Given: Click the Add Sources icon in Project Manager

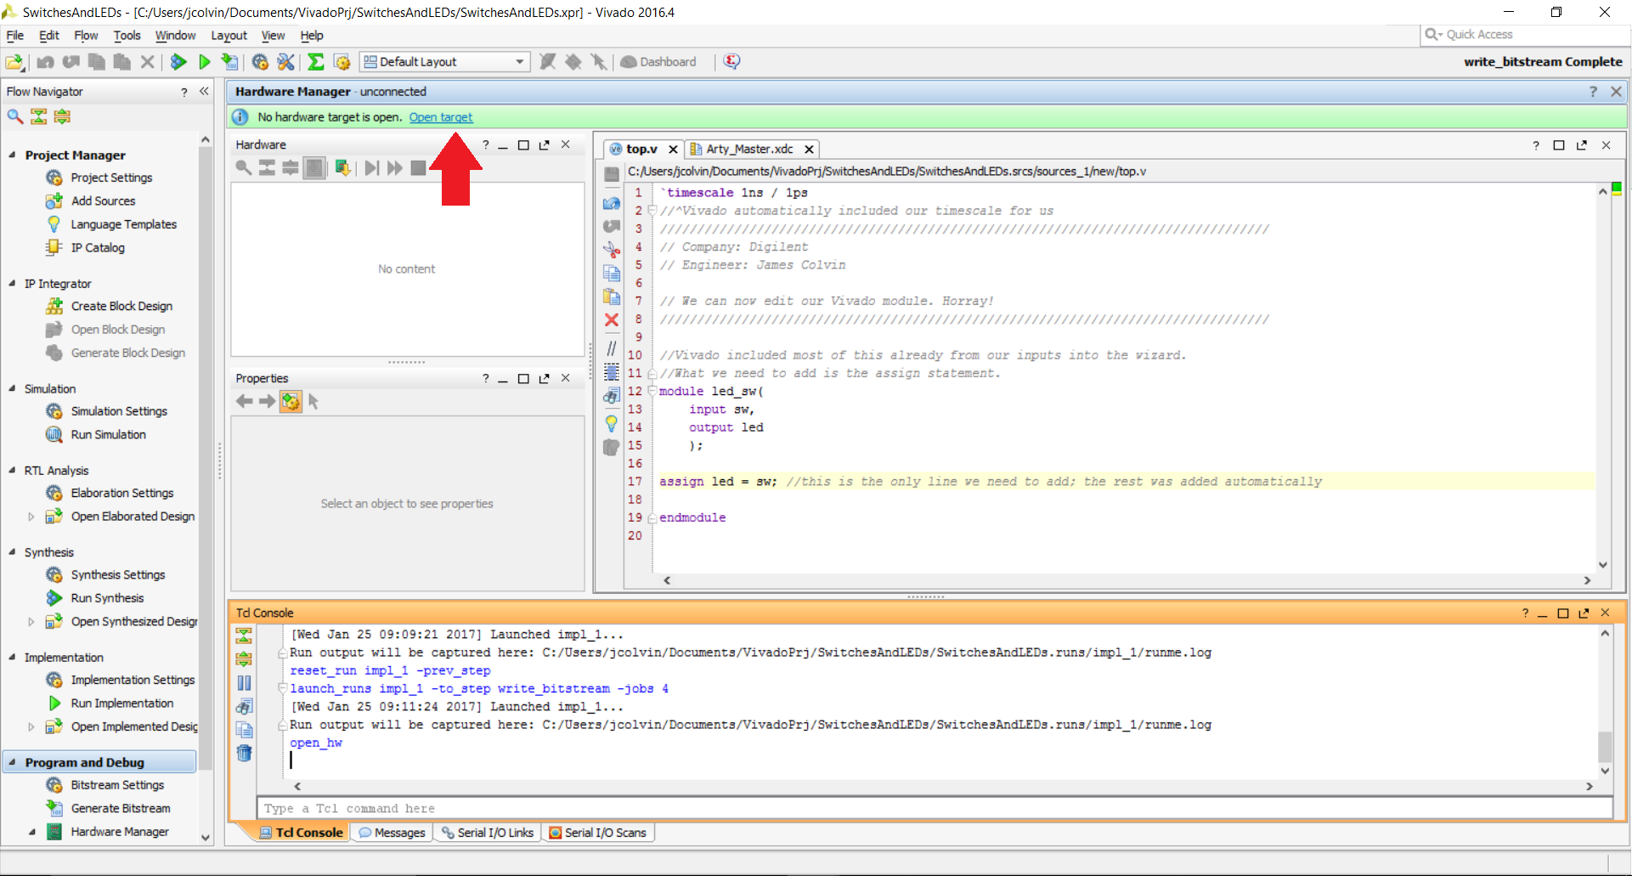Looking at the screenshot, I should [54, 201].
